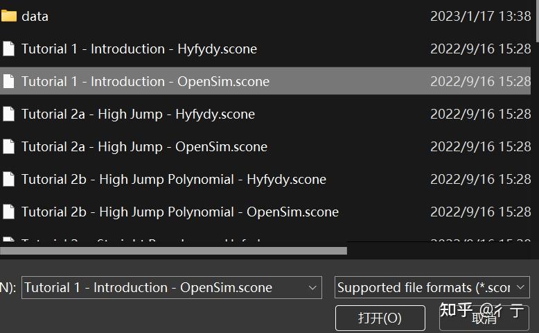
Task: Click the data folder icon
Action: coord(8,16)
